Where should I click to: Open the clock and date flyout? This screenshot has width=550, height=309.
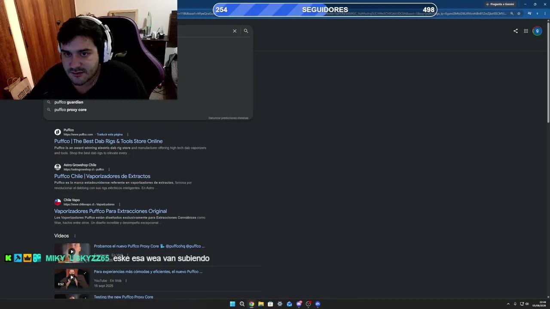click(539, 304)
